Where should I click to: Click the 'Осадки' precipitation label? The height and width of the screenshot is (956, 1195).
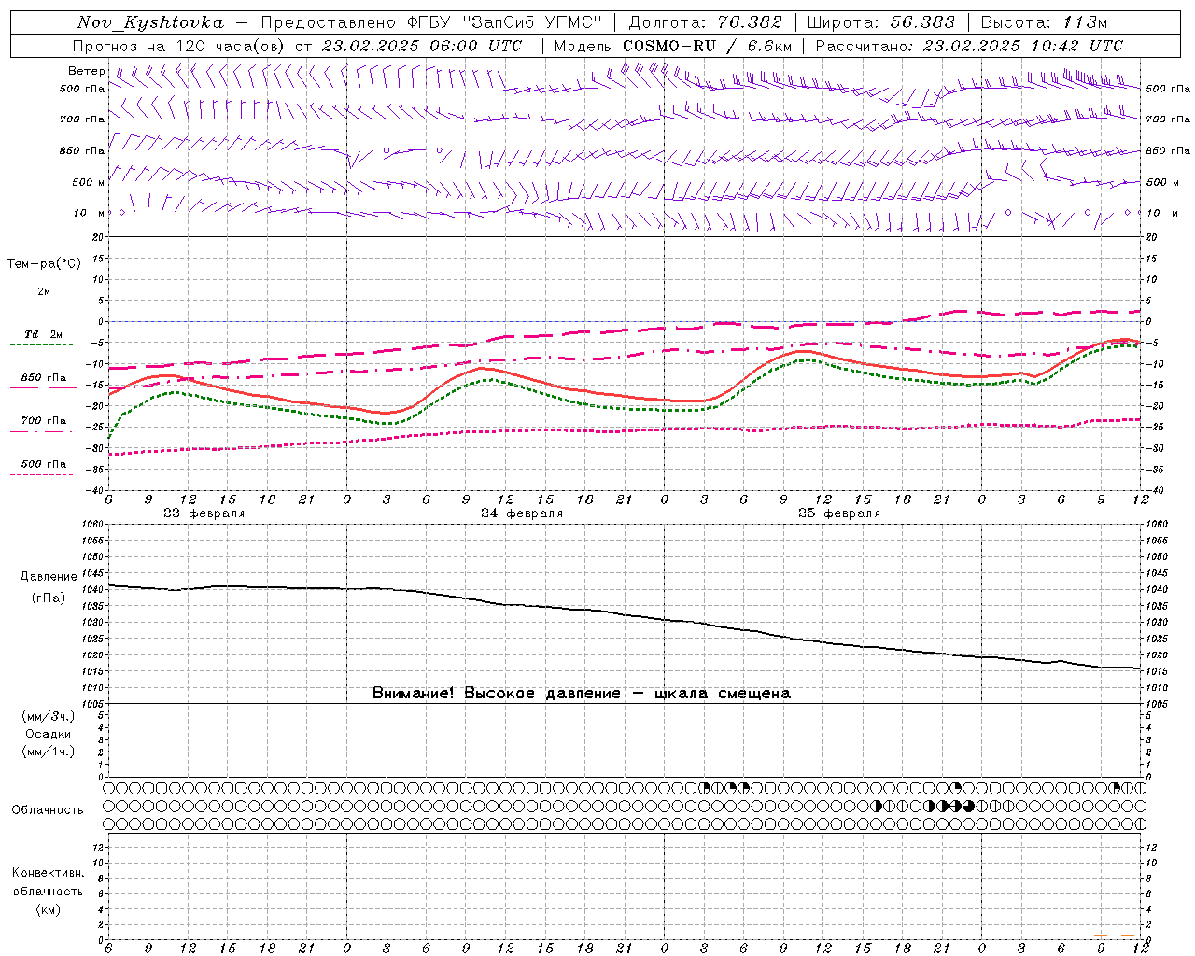point(49,734)
